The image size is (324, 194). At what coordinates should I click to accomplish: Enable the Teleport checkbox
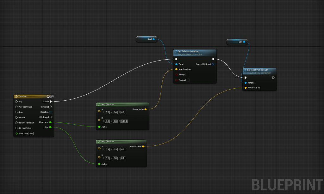pyautogui.click(x=188, y=80)
